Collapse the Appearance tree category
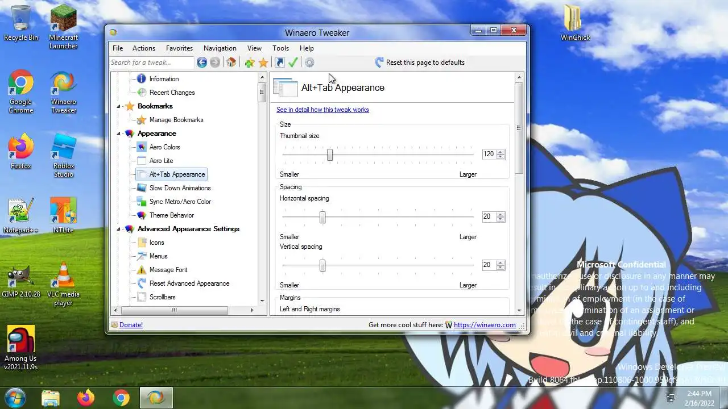This screenshot has width=728, height=409. coord(119,133)
